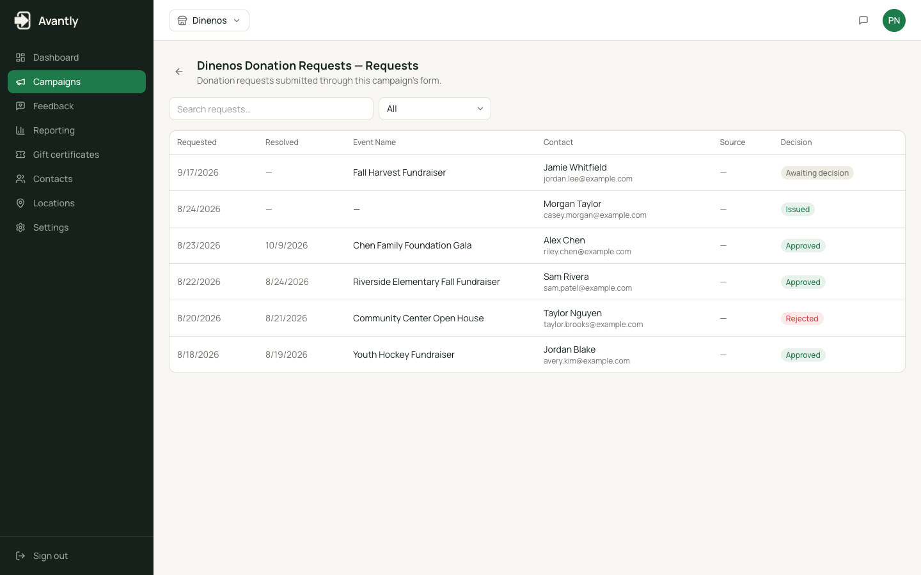Click the Sign out link
The image size is (921, 575).
[77, 556]
